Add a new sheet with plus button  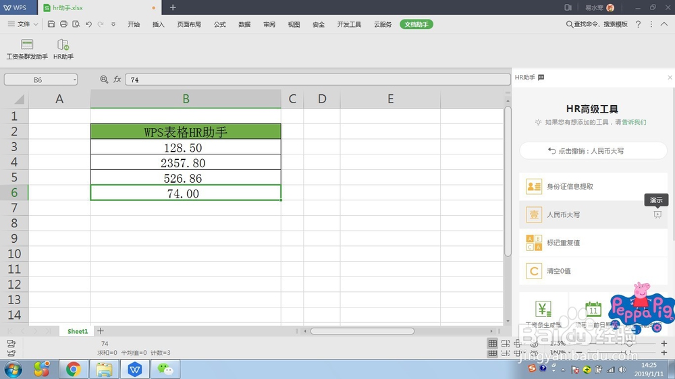[x=101, y=331]
